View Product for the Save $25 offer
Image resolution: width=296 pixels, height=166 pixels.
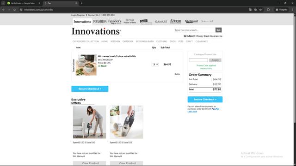point(126,163)
